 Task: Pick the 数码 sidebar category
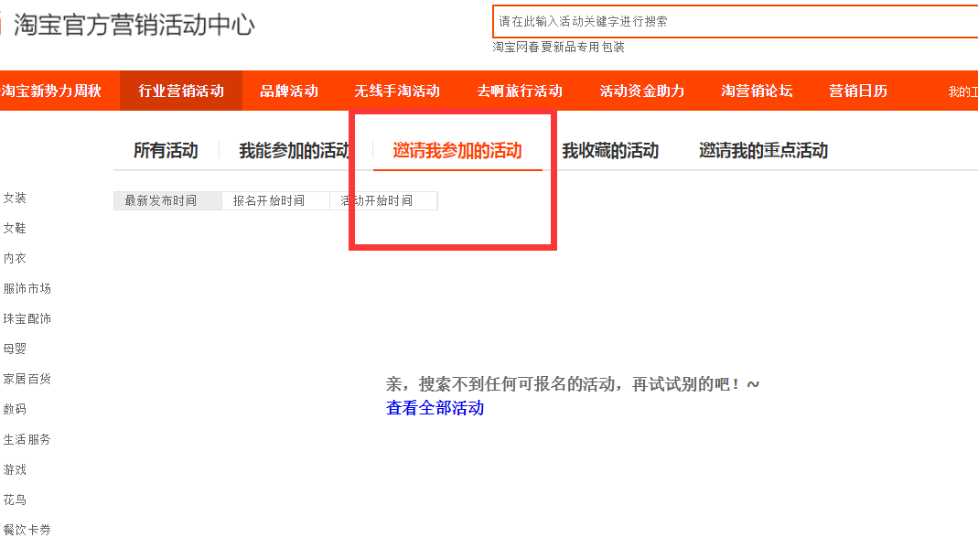tap(15, 409)
